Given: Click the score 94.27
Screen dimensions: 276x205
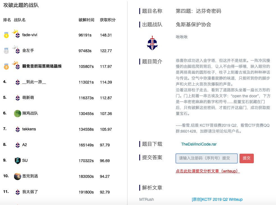Looking at the screenshot, I should (105, 176).
